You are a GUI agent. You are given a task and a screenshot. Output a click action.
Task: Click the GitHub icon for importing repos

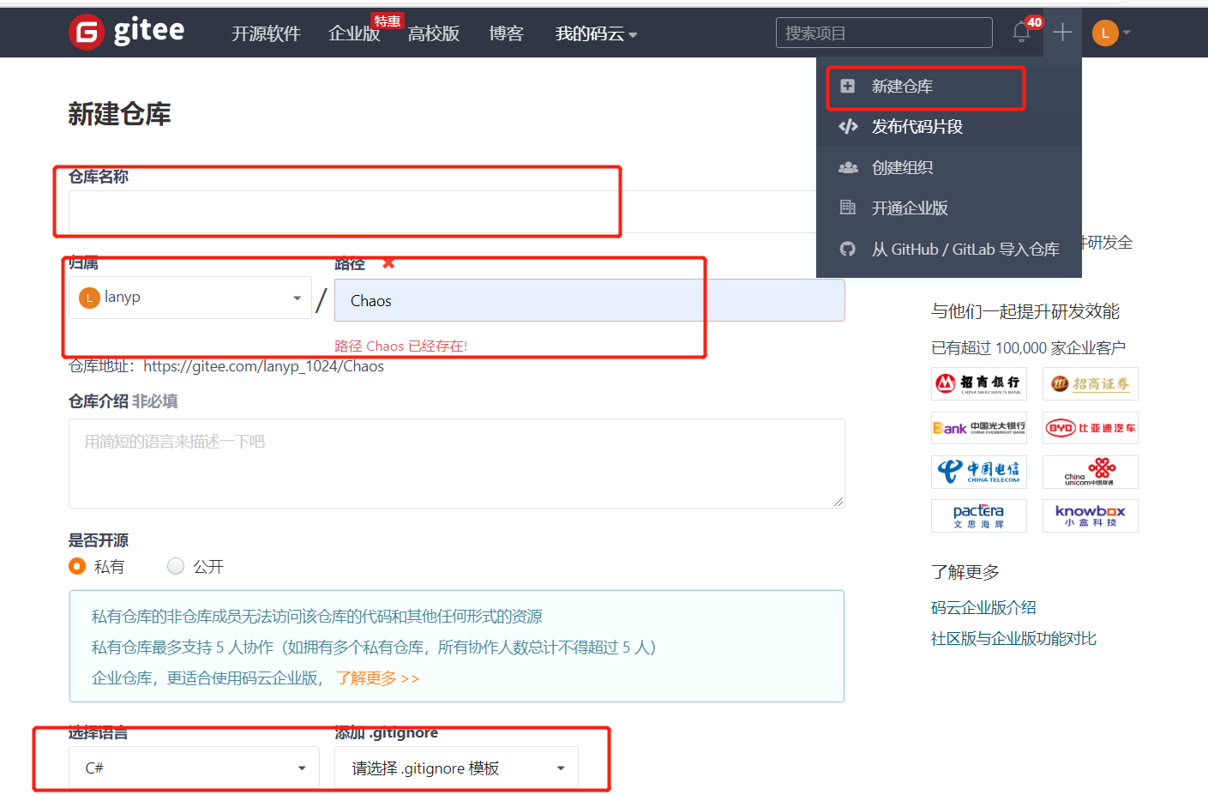[848, 249]
